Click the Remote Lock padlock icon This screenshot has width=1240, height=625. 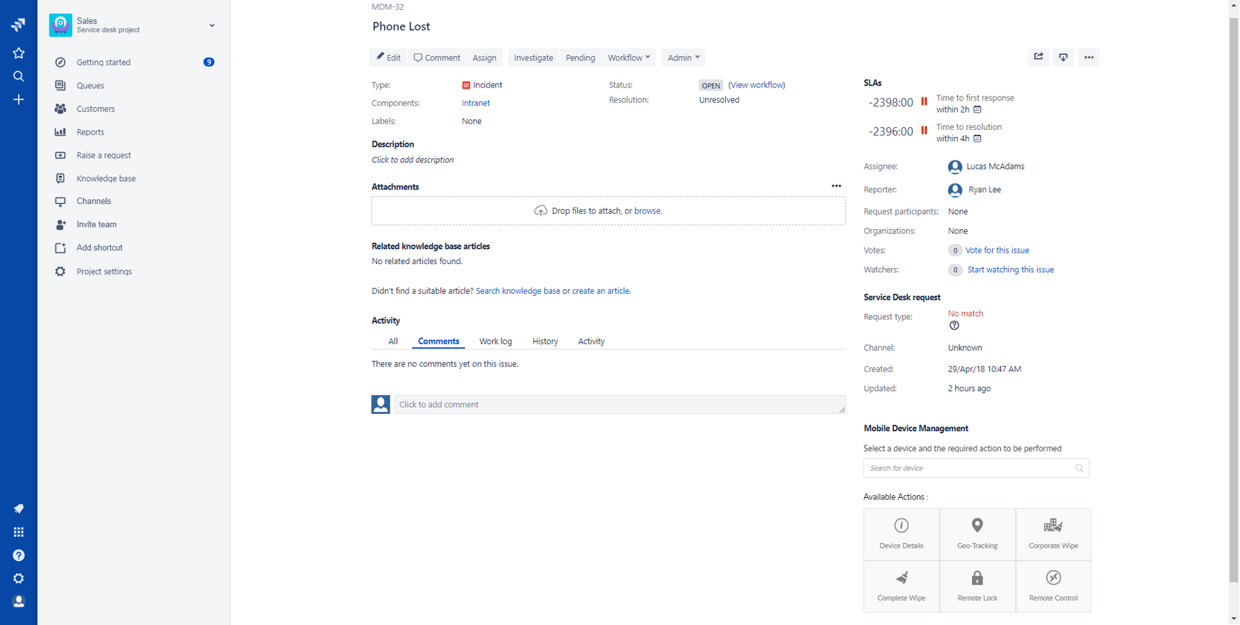point(977,578)
